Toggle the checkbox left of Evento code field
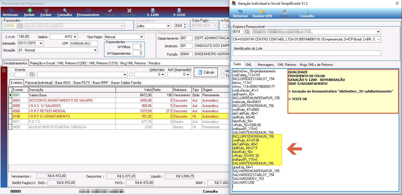The width and height of the screenshot is (402, 195). pyautogui.click(x=12, y=75)
